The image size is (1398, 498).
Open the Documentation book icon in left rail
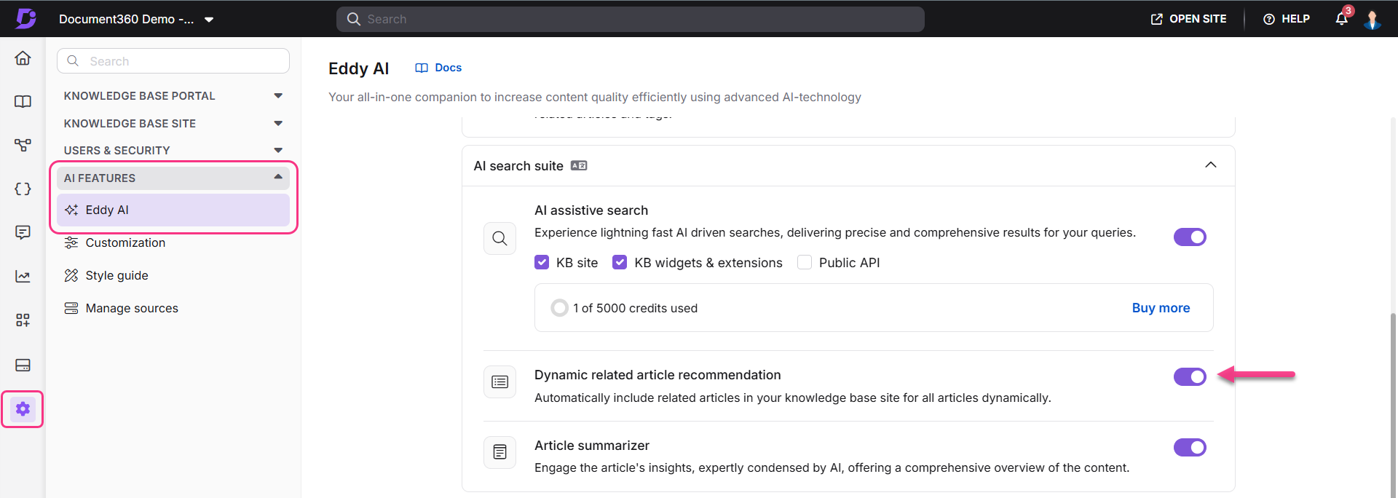(x=23, y=102)
